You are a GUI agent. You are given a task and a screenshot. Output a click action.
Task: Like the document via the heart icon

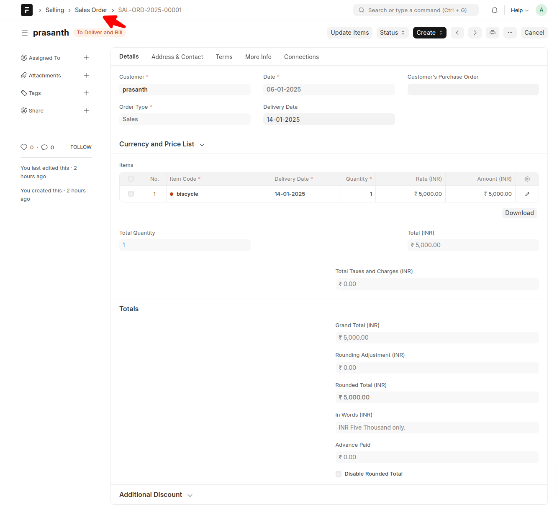pyautogui.click(x=24, y=147)
